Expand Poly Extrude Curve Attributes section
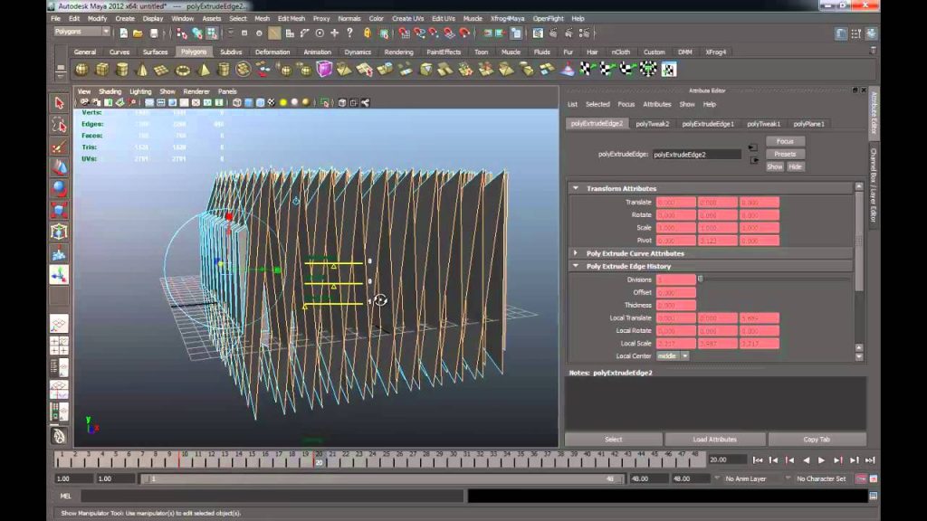Screen dimensions: 927x521 pyautogui.click(x=575, y=253)
